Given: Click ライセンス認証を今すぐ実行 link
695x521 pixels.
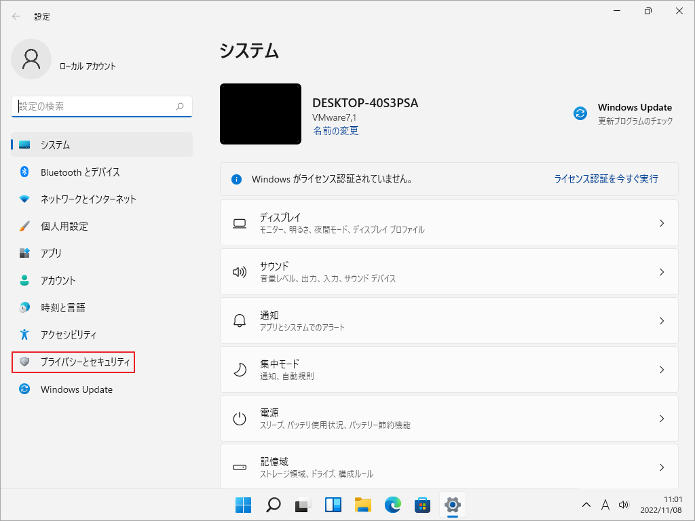Looking at the screenshot, I should (606, 179).
